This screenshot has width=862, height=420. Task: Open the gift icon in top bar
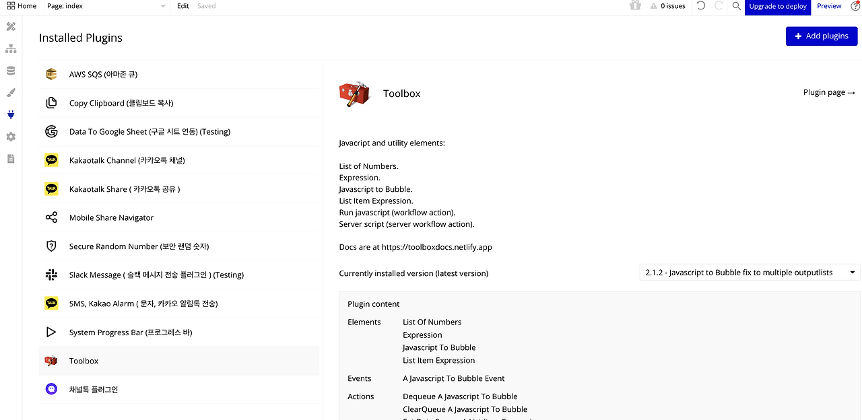(x=635, y=6)
